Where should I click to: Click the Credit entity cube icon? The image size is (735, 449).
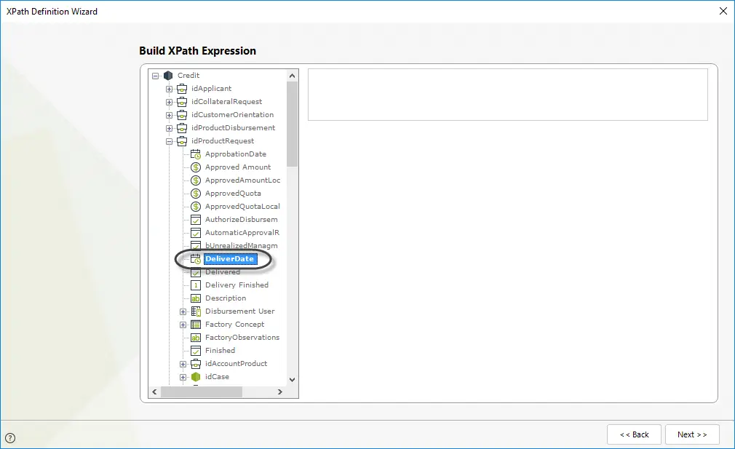point(168,76)
